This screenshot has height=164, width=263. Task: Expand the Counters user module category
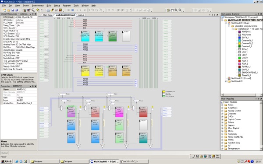click(222, 114)
